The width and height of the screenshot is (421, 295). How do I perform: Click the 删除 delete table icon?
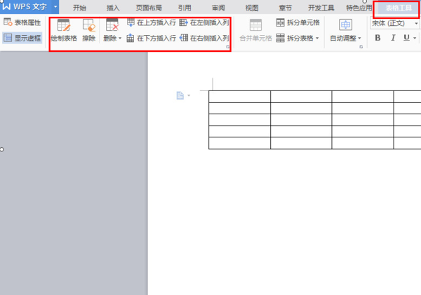(112, 25)
